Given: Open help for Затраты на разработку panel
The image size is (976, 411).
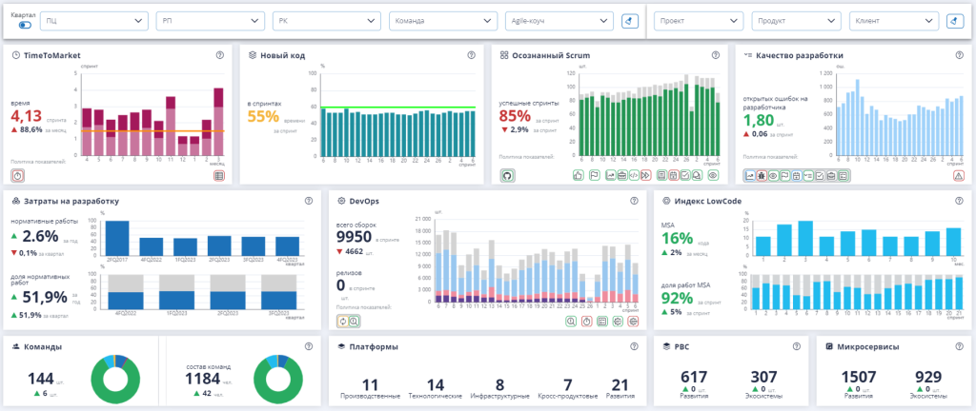Looking at the screenshot, I should [x=308, y=201].
